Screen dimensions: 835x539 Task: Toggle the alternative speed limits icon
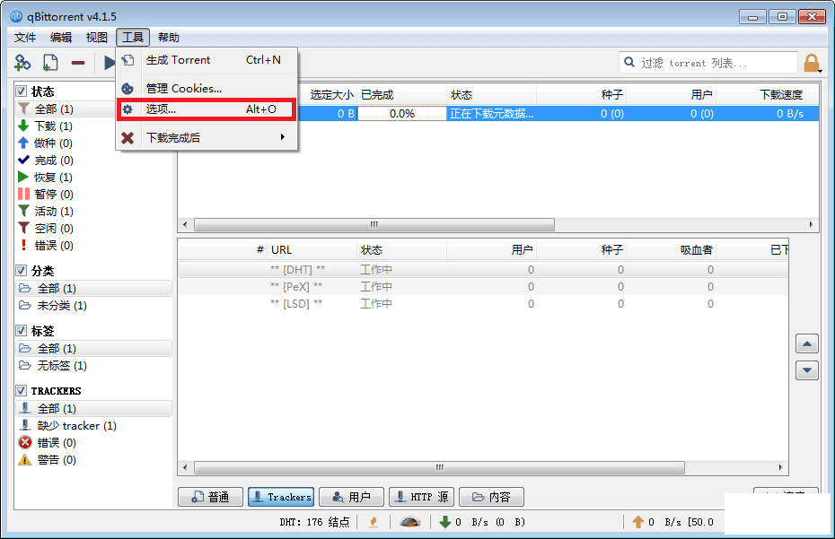point(410,522)
